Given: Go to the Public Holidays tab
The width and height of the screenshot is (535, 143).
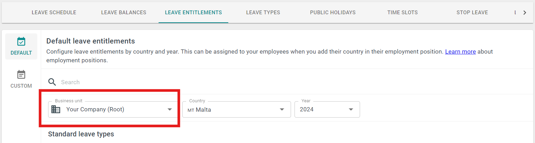Looking at the screenshot, I should point(333,13).
